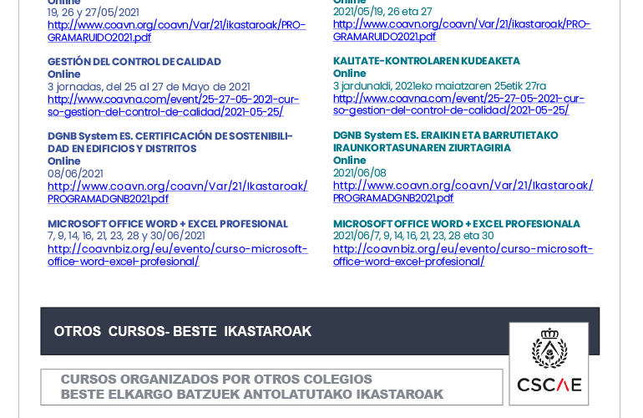Screen dimensions: 643x418
Task: Click text 3 jardunaldi, 2021eko maiatzaren 25etik 27ra
Action: point(439,86)
